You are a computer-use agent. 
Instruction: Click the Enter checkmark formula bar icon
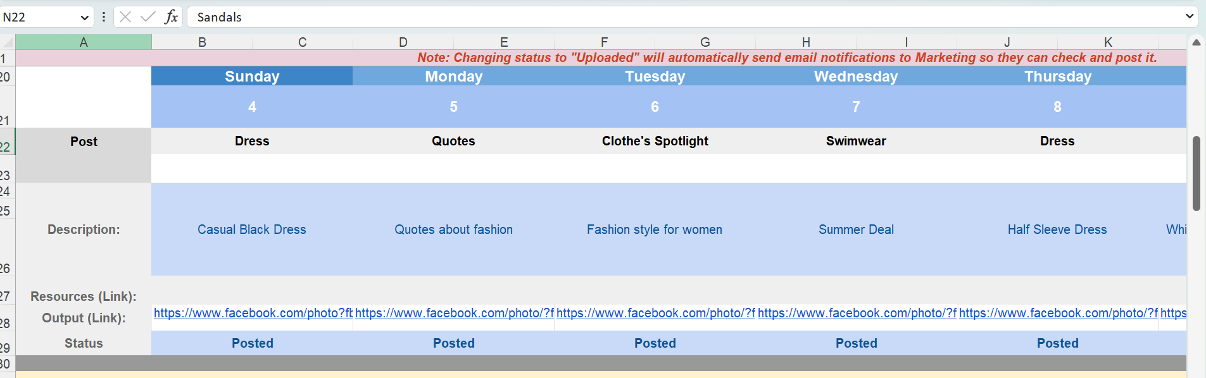click(x=148, y=17)
